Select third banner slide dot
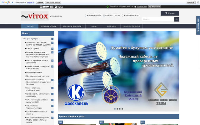This screenshot has width=200, height=125. (120, 109)
